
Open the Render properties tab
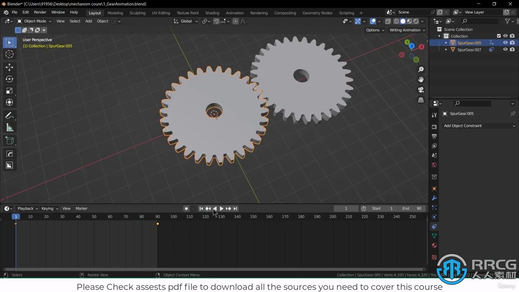tap(434, 127)
